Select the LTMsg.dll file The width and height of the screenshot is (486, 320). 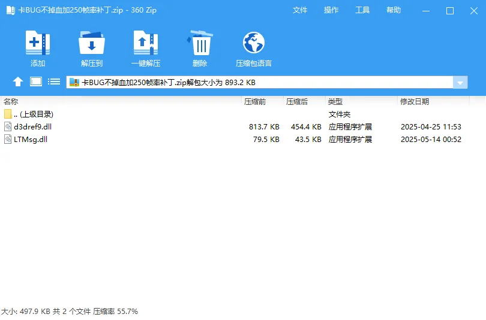pos(30,140)
